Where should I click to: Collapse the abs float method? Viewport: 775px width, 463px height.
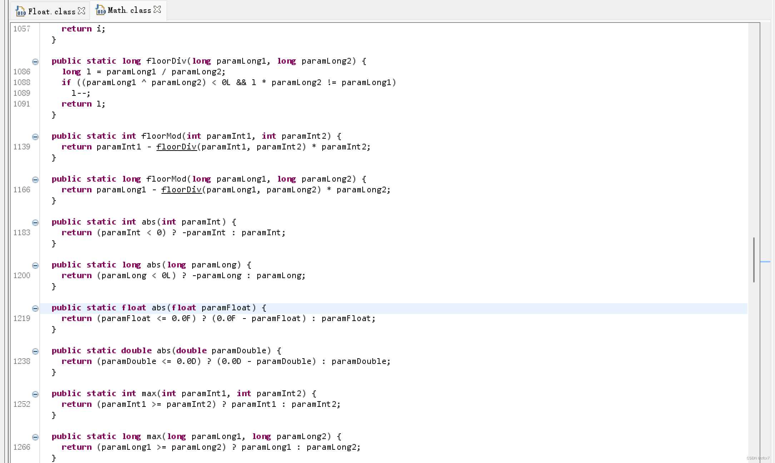click(x=35, y=308)
